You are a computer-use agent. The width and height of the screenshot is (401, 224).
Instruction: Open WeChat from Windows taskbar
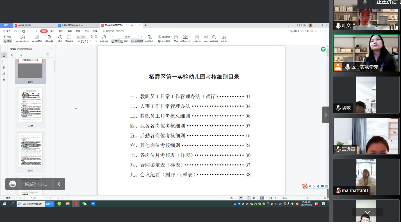(84, 204)
